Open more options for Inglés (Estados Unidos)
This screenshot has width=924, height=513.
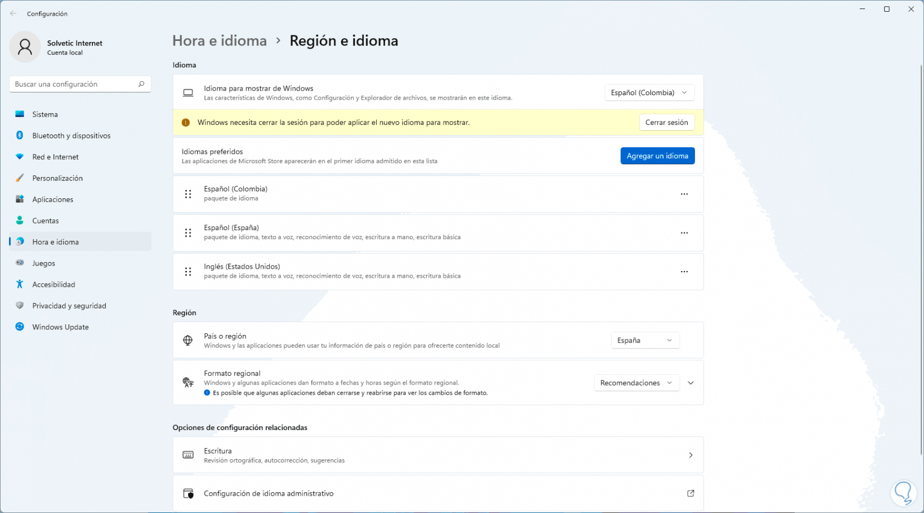[x=684, y=272]
